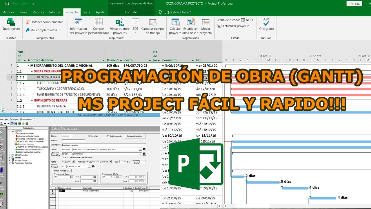Collapse the Escritorio tree node
Screen dimensions: 371x209
click(10, 131)
